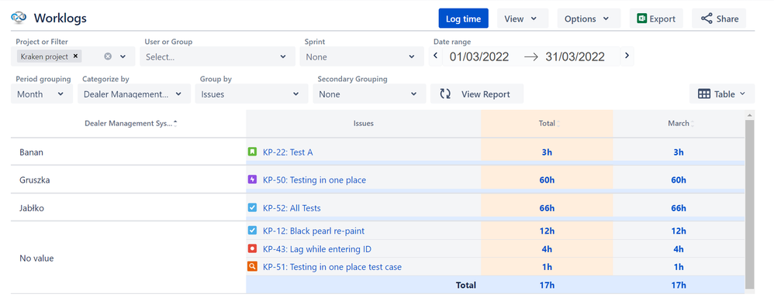Click the task icon of KP-52
Screen dimensions: 774x301
point(252,208)
